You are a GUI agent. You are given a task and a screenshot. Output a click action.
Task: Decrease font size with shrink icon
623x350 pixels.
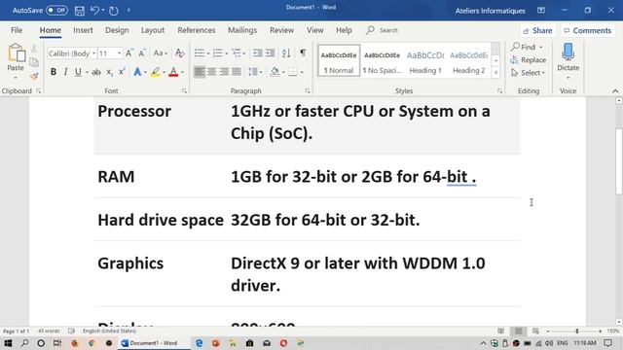(x=142, y=53)
